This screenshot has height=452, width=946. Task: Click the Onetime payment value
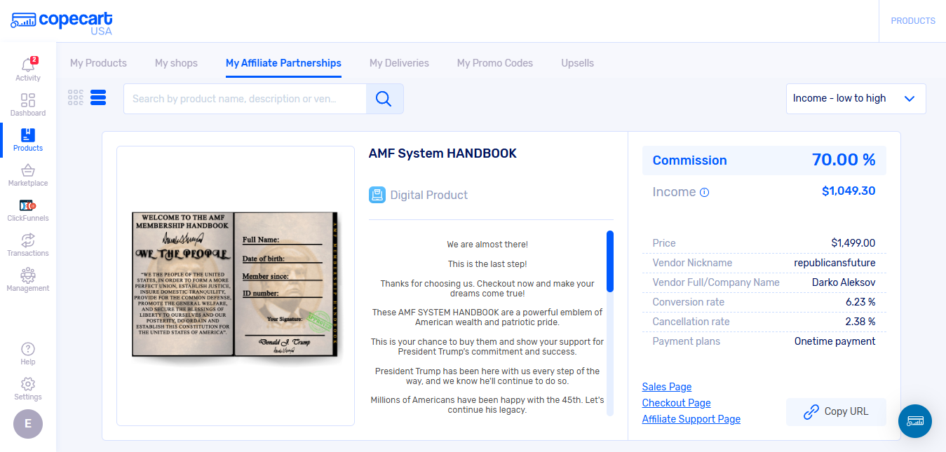click(834, 341)
